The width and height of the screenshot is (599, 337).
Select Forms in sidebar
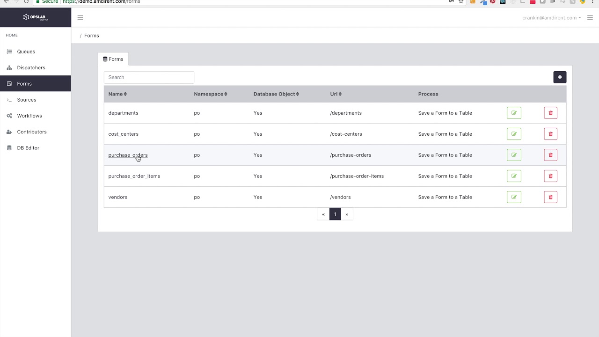coord(36,83)
